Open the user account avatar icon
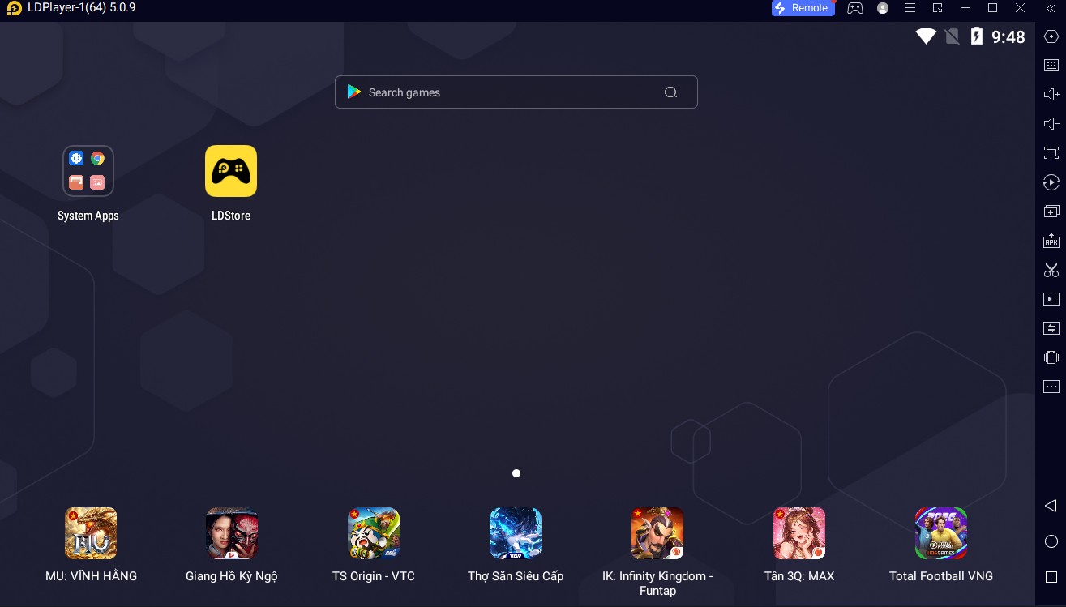This screenshot has width=1066, height=607. pyautogui.click(x=883, y=8)
